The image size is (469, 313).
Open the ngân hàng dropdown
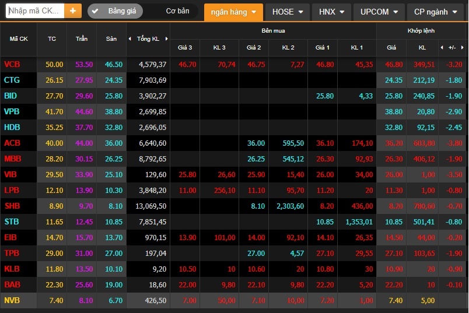coord(233,12)
